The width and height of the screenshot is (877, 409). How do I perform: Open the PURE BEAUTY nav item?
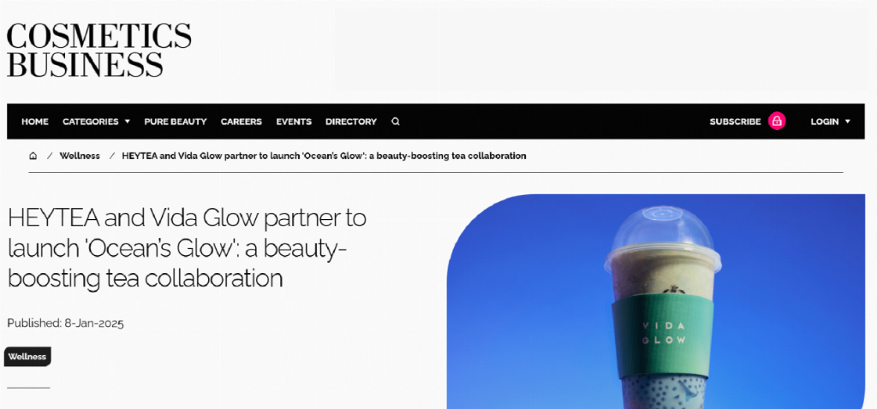tap(176, 122)
